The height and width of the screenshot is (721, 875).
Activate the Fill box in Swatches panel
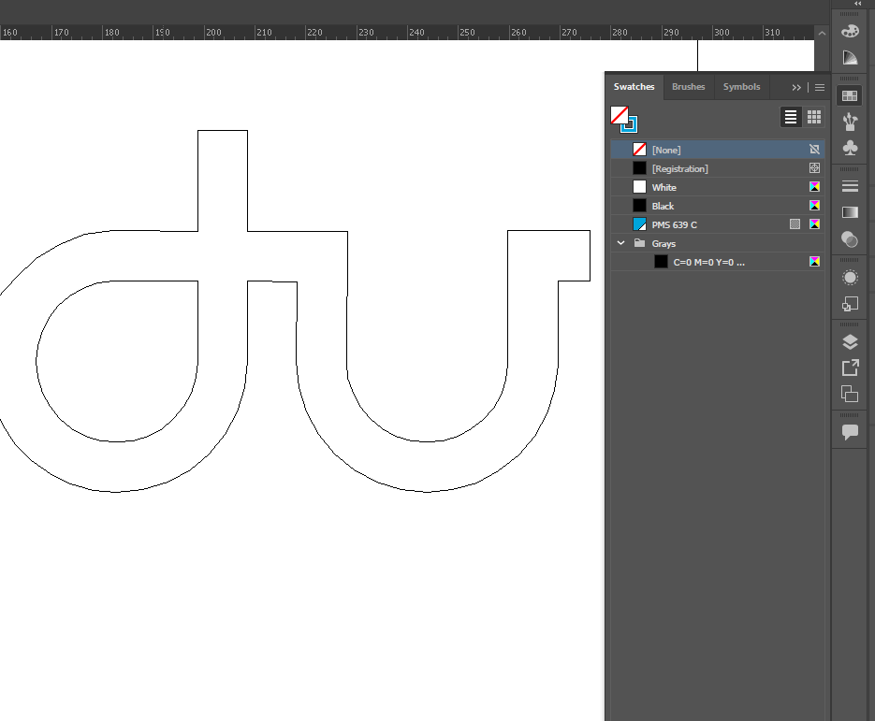pyautogui.click(x=619, y=114)
